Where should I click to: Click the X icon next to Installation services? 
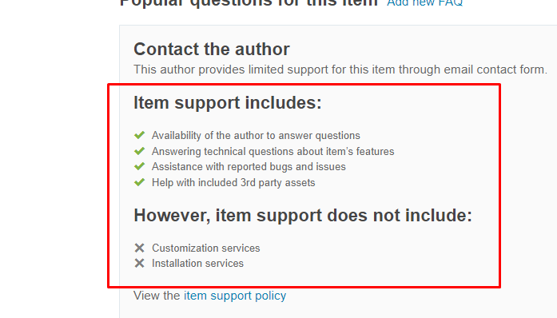(x=139, y=263)
